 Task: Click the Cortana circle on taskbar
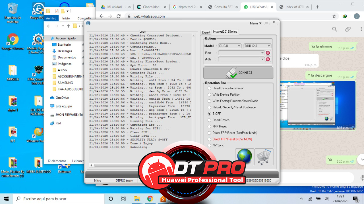(x=111, y=199)
